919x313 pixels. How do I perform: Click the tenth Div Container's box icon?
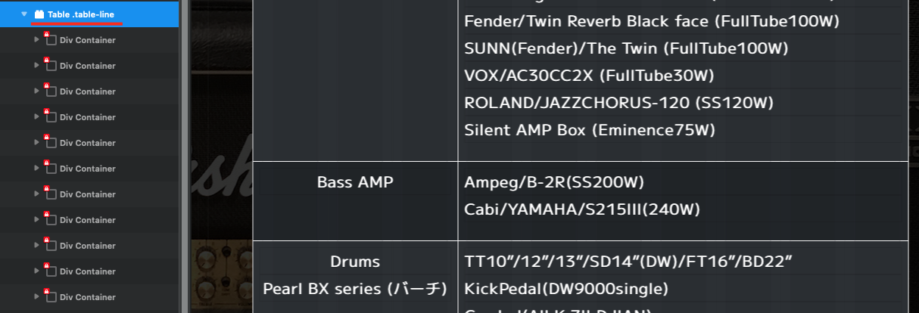[x=51, y=272]
